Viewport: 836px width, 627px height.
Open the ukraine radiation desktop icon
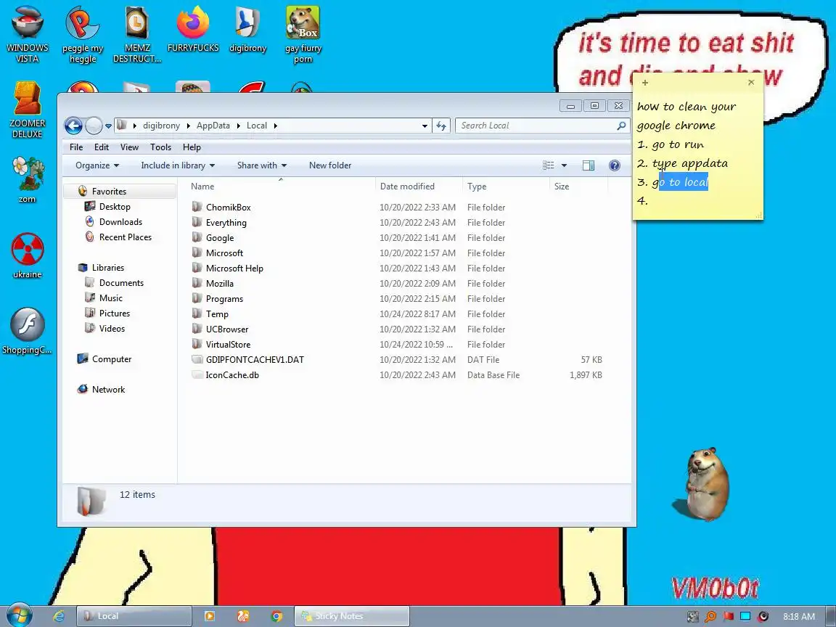coord(27,255)
